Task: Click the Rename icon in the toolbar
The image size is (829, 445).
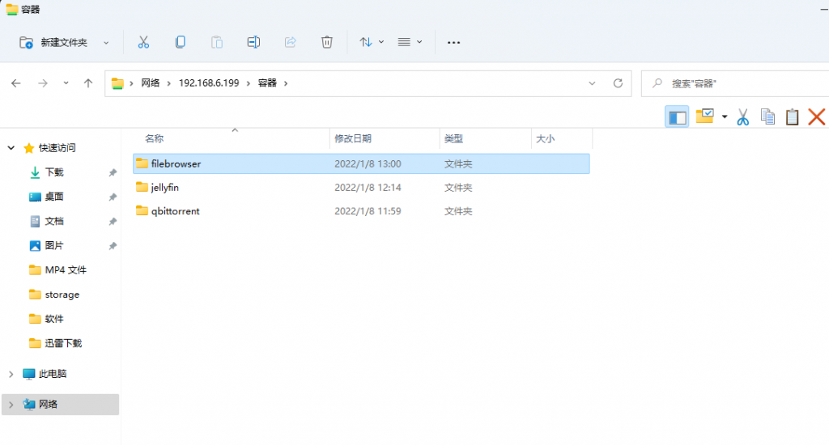Action: pos(253,42)
